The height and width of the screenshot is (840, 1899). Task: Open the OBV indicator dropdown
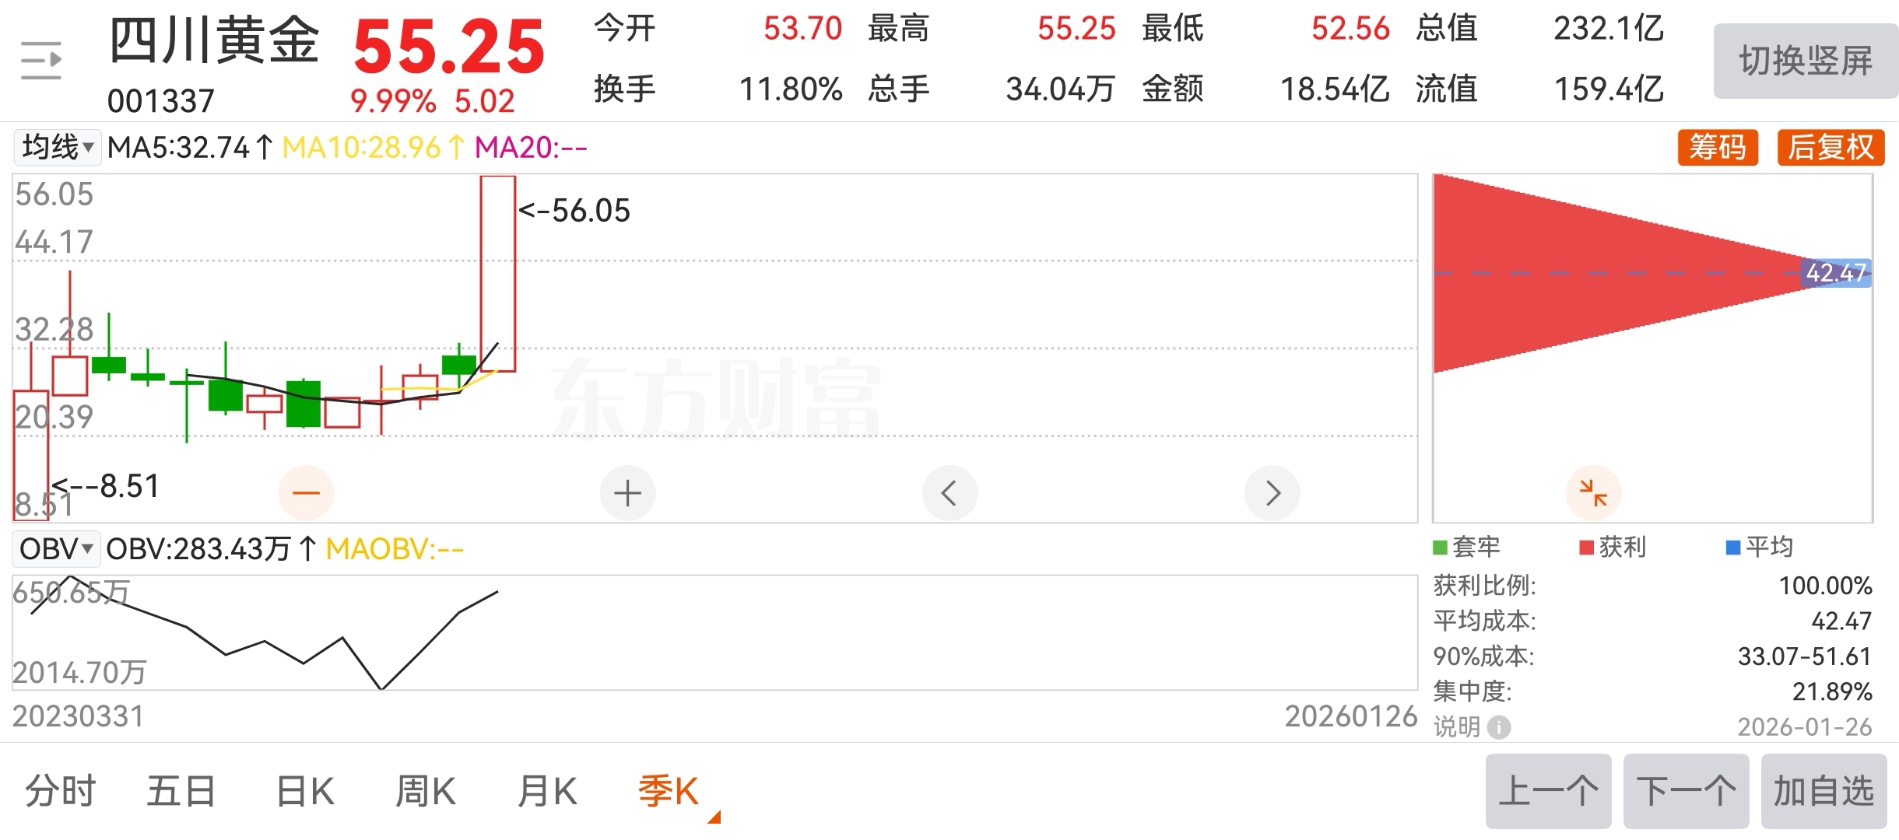[55, 549]
